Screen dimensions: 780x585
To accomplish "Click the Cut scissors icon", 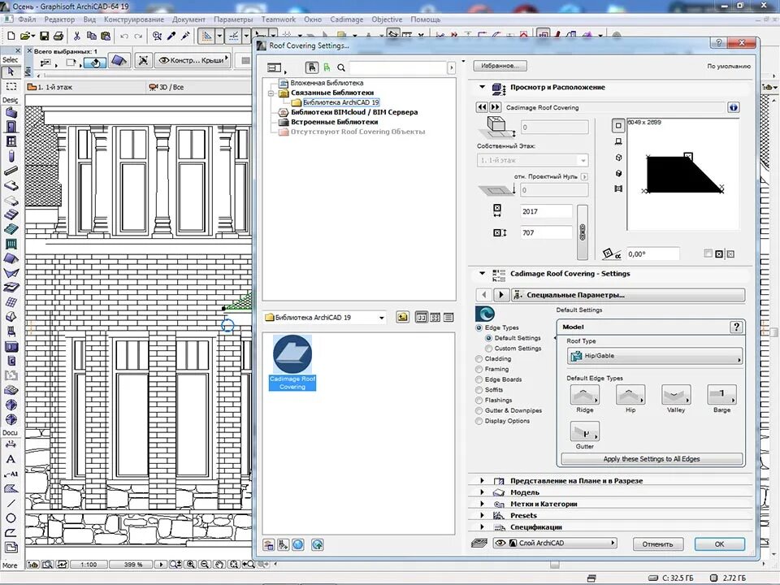I will click(76, 36).
